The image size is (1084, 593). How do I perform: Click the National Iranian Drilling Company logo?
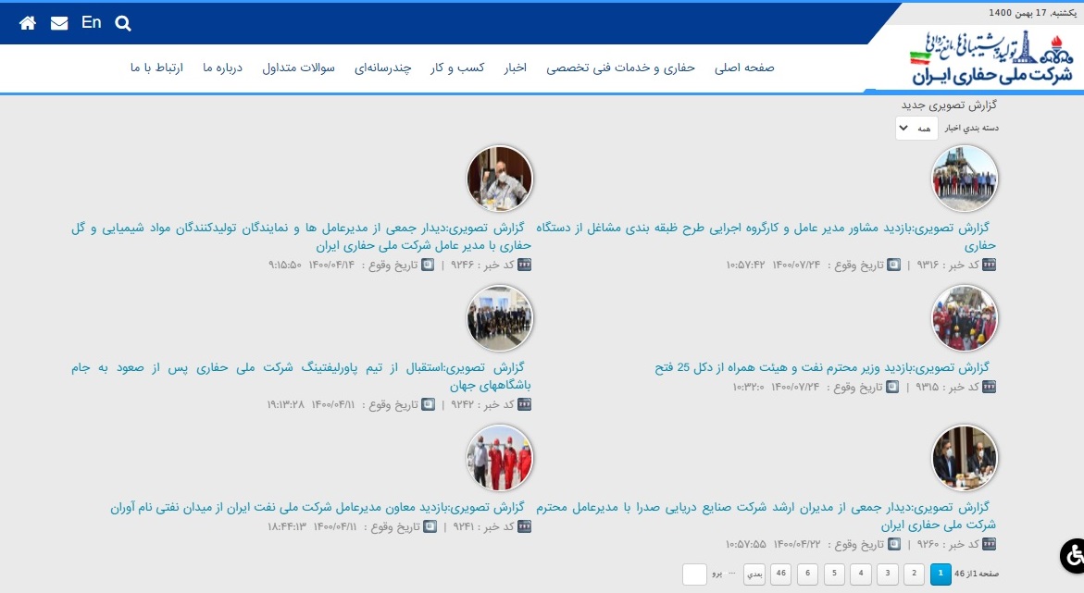coord(991,58)
